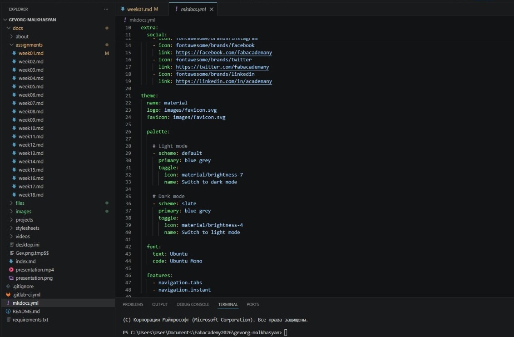Click the git icon beside .gitignore
The width and height of the screenshot is (514, 337).
pos(8,286)
